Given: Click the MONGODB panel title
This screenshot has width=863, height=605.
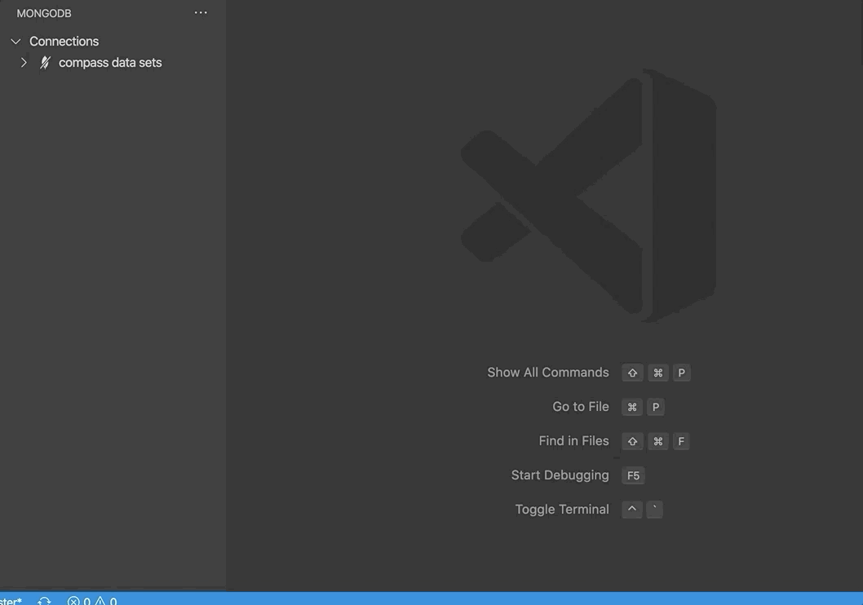Looking at the screenshot, I should coord(44,13).
